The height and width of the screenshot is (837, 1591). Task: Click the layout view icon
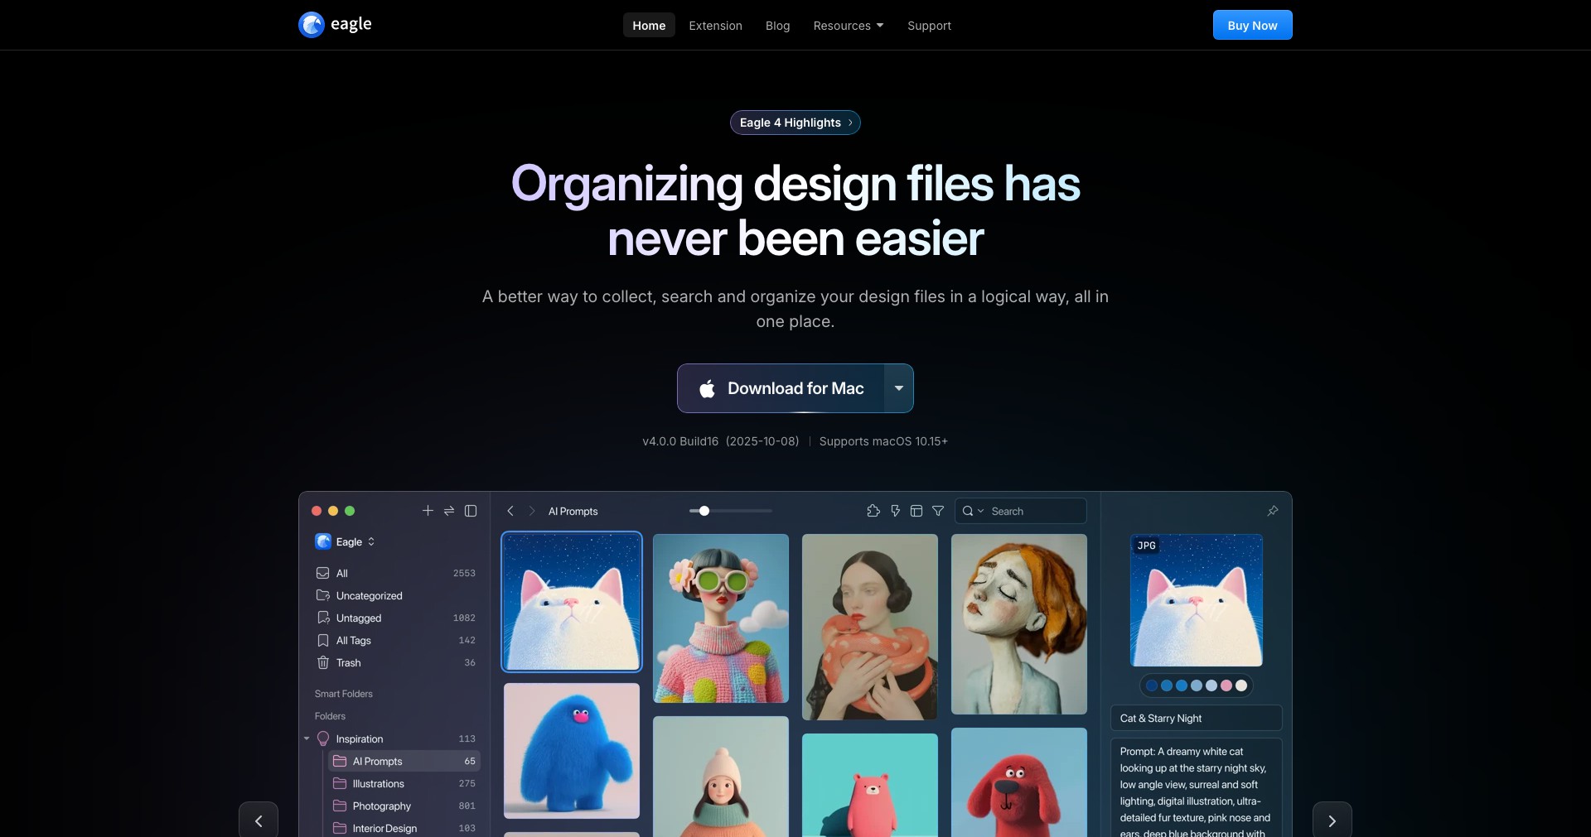coord(916,511)
